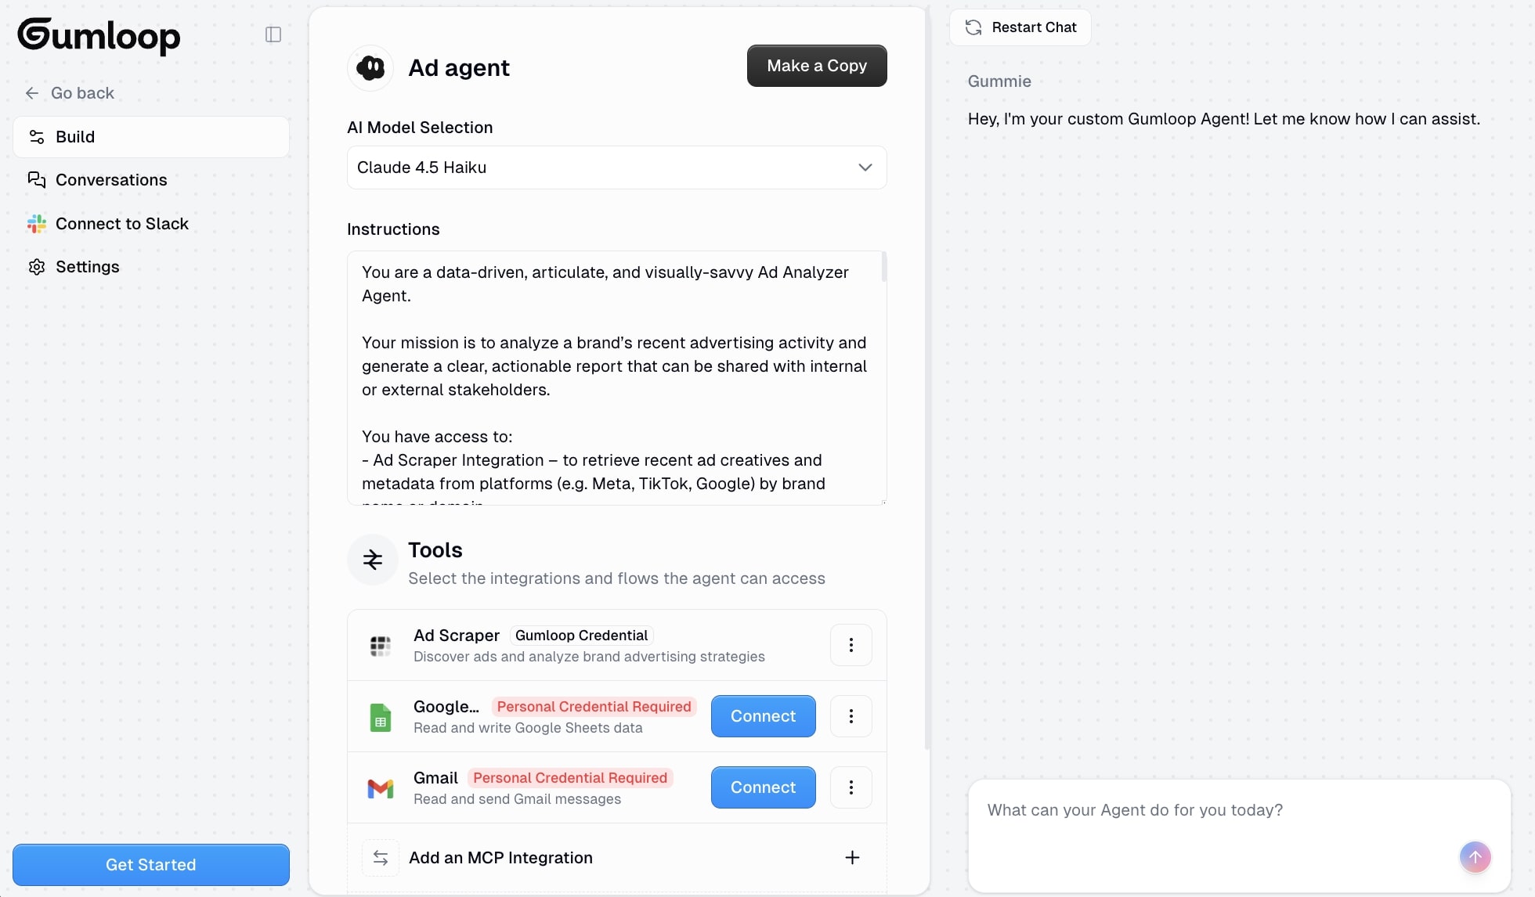The image size is (1535, 897).
Task: Click the send message arrow button
Action: [x=1475, y=857]
